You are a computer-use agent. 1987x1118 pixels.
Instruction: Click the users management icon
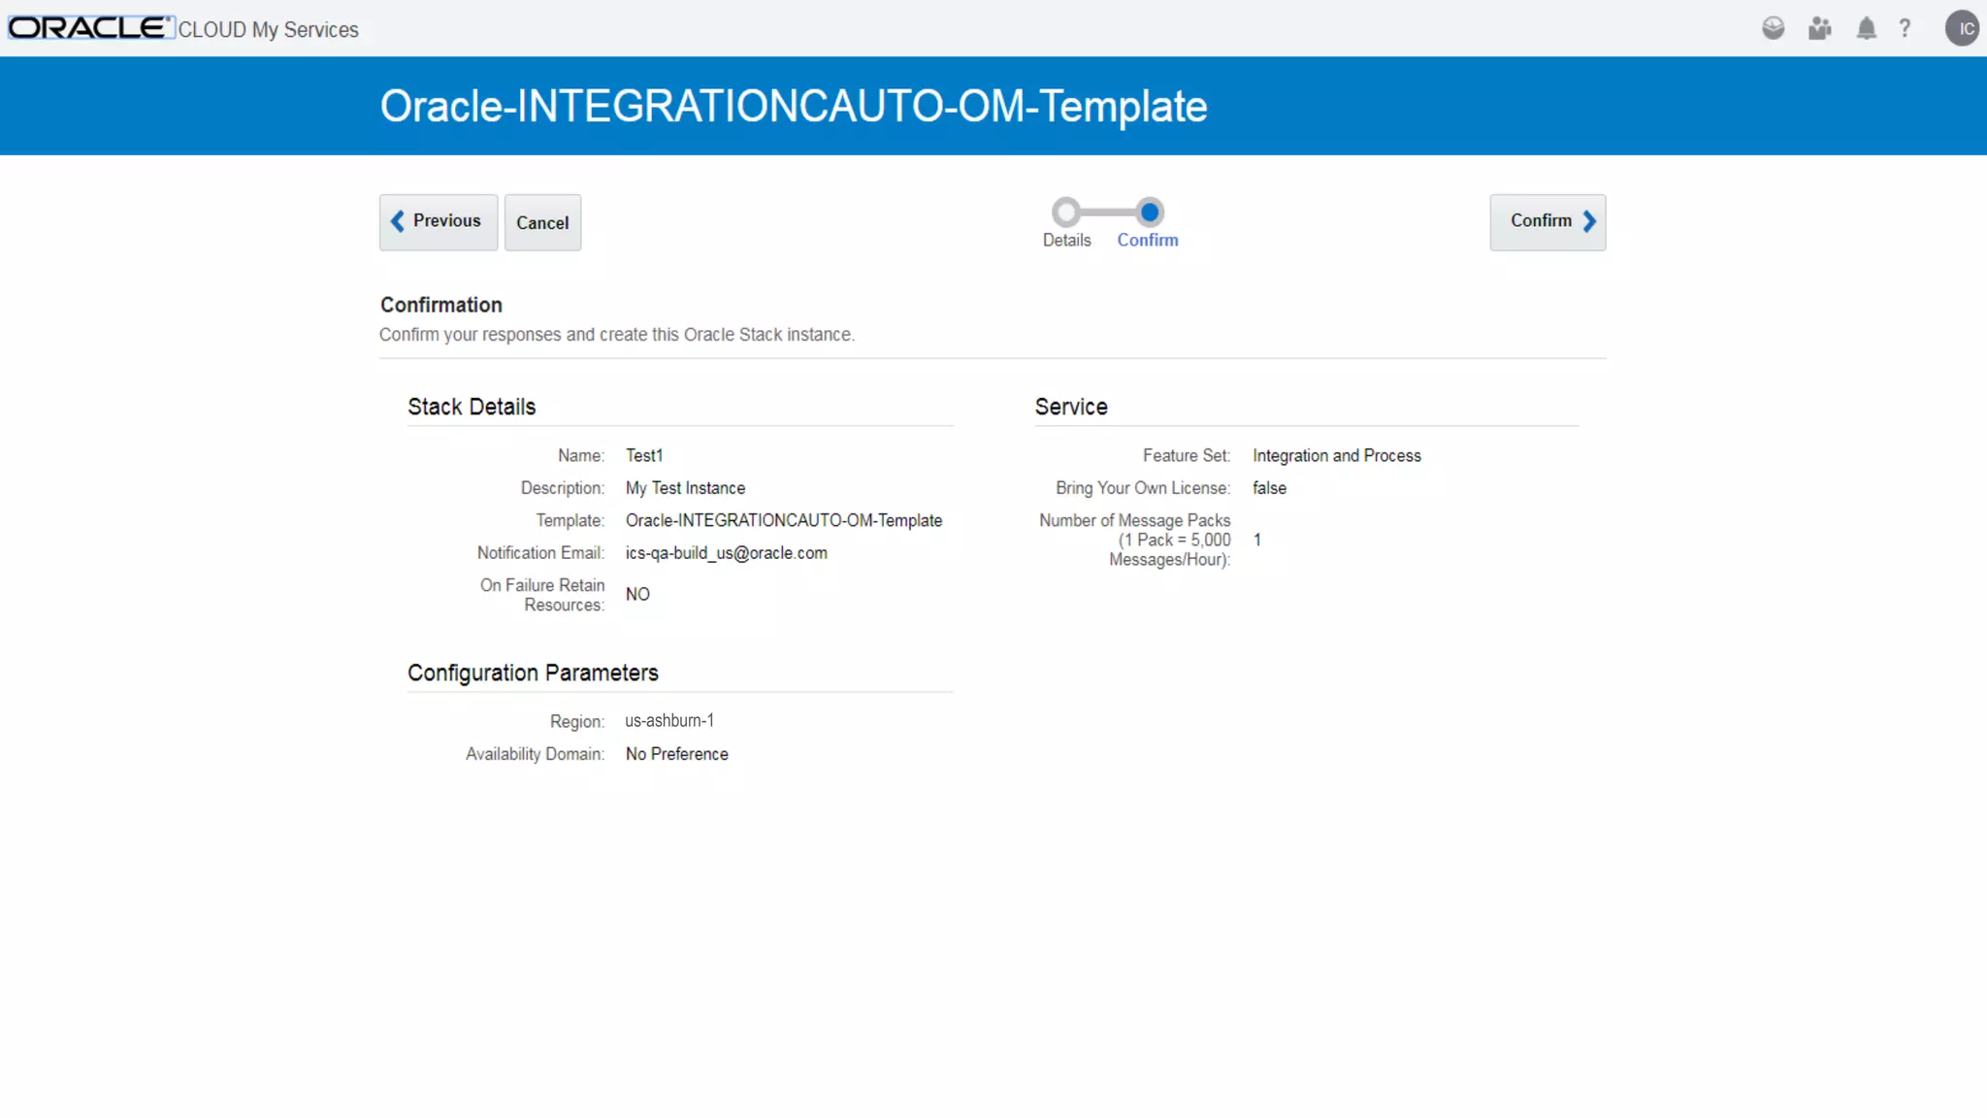tap(1819, 28)
